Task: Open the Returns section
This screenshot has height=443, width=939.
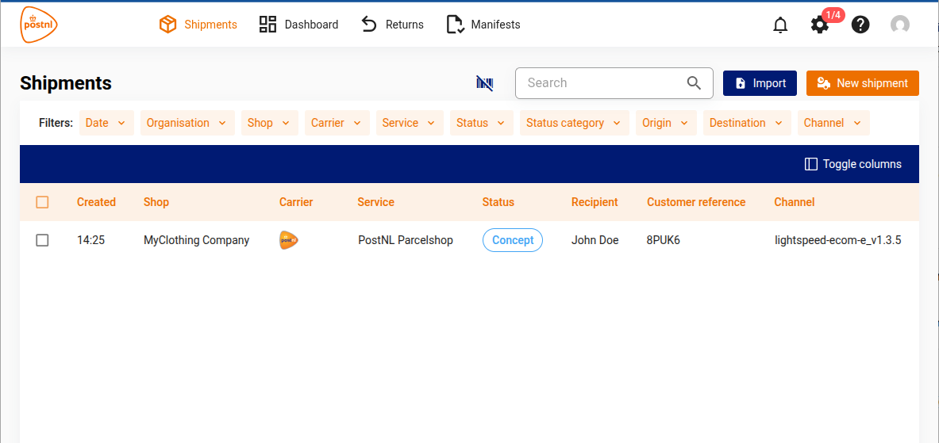Action: coord(392,25)
